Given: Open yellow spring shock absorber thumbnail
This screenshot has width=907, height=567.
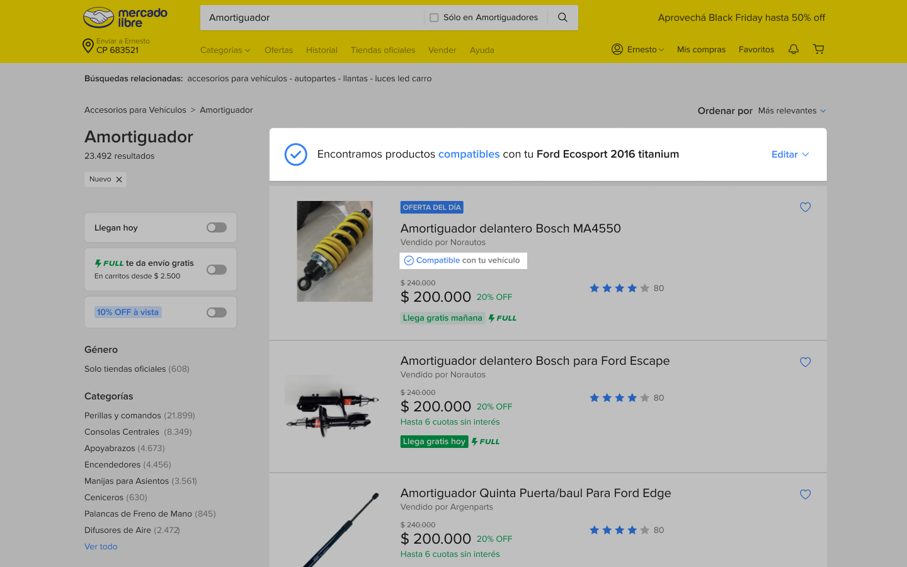Looking at the screenshot, I should point(334,251).
